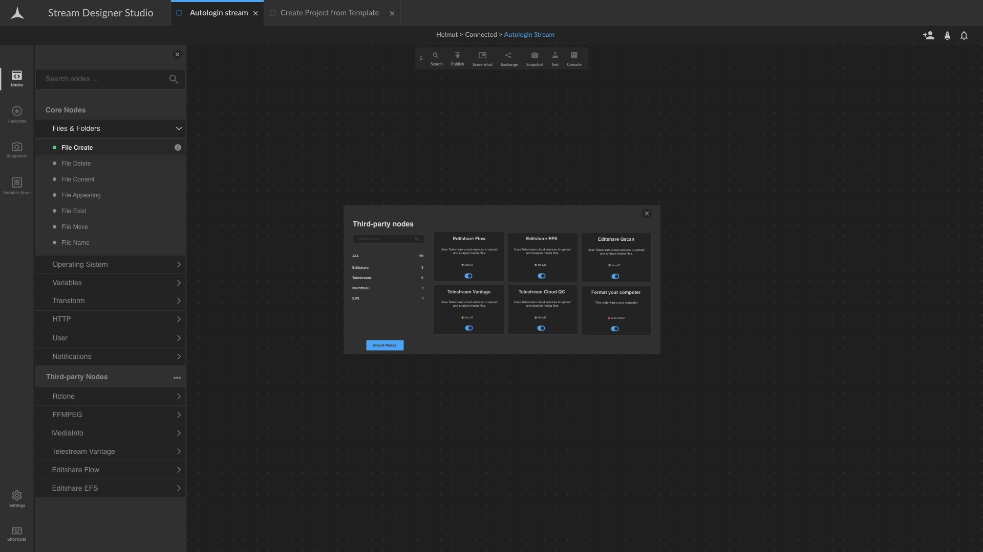983x552 pixels.
Task: Click the Test flask icon
Action: (x=554, y=58)
